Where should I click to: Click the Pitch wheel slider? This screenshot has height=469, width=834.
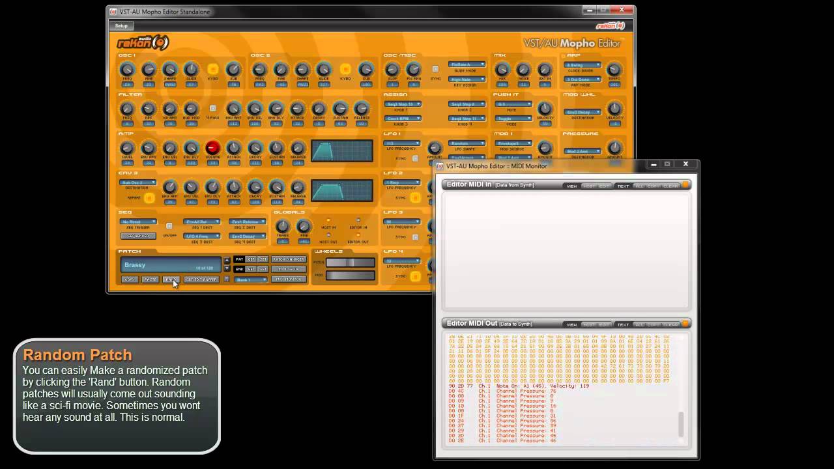coord(351,263)
